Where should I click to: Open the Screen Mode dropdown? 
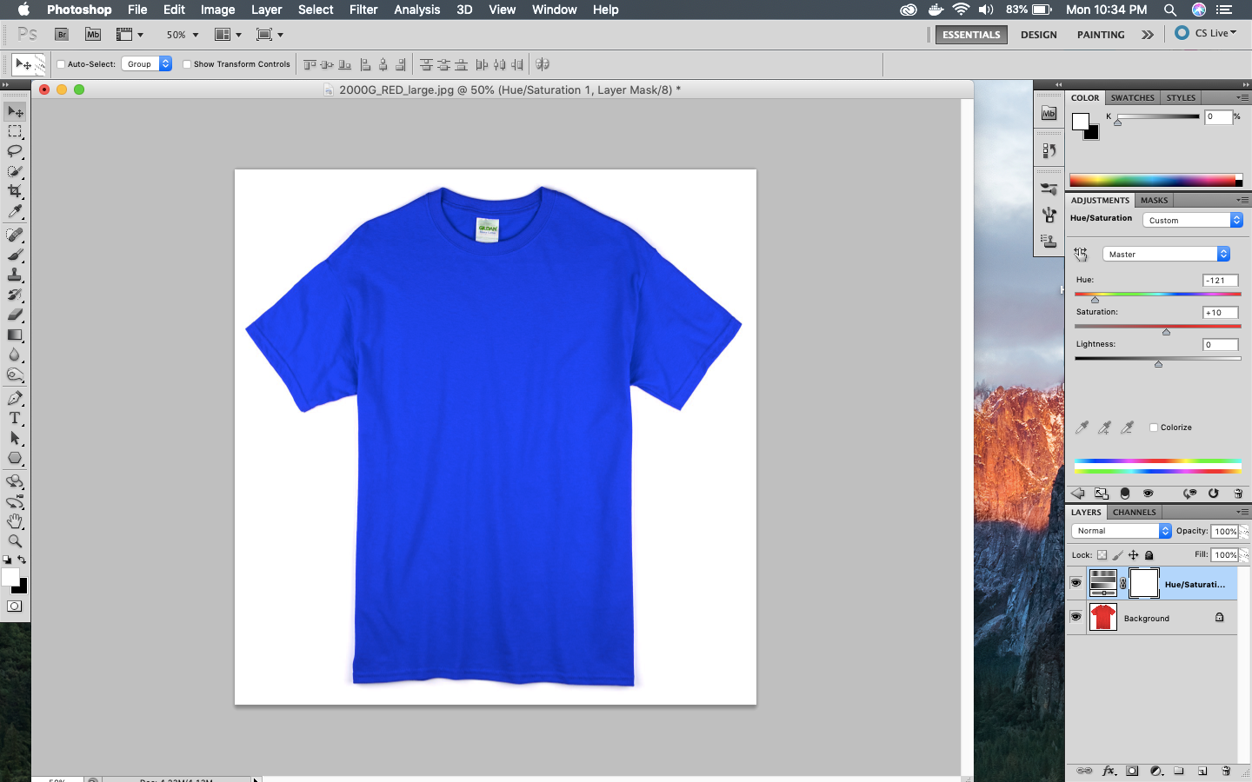(270, 35)
